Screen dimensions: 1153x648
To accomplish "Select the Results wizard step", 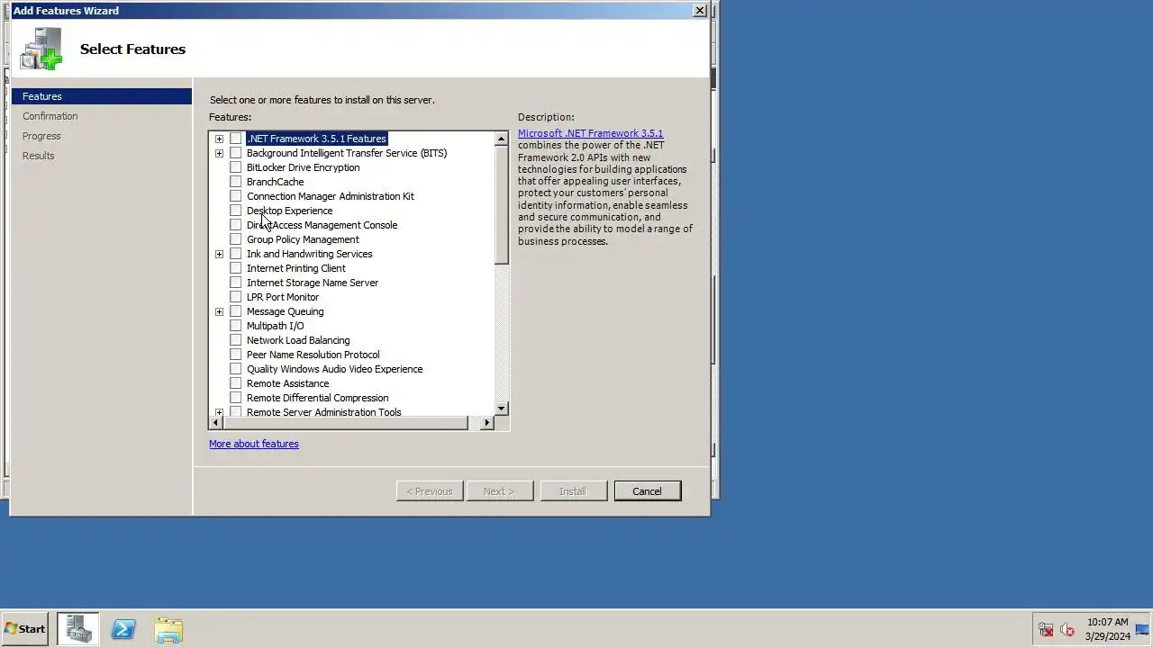I will pyautogui.click(x=39, y=156).
